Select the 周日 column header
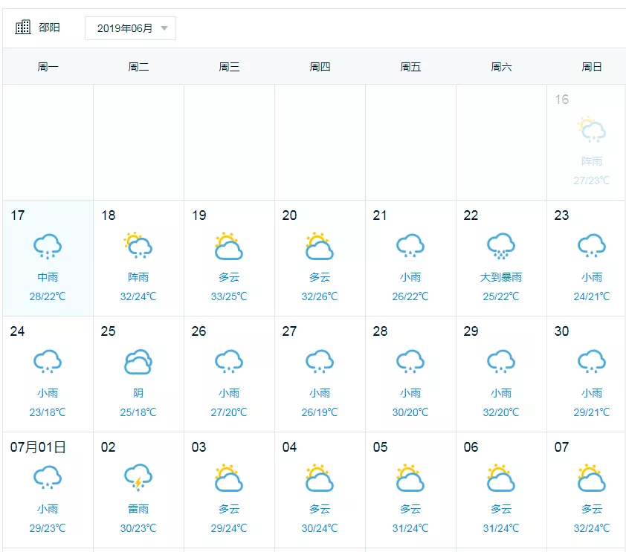The image size is (626, 552). point(592,67)
